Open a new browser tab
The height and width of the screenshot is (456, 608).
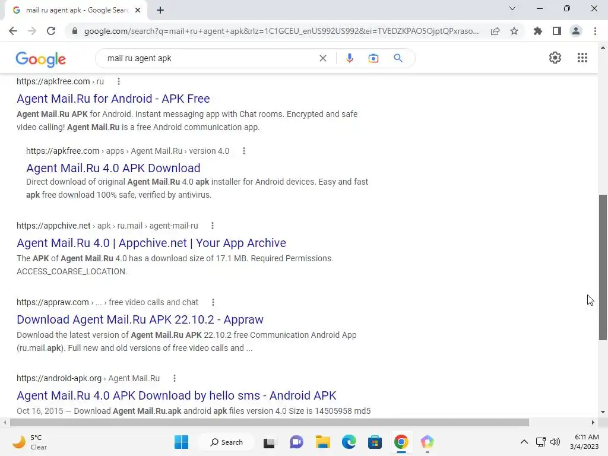click(x=160, y=11)
